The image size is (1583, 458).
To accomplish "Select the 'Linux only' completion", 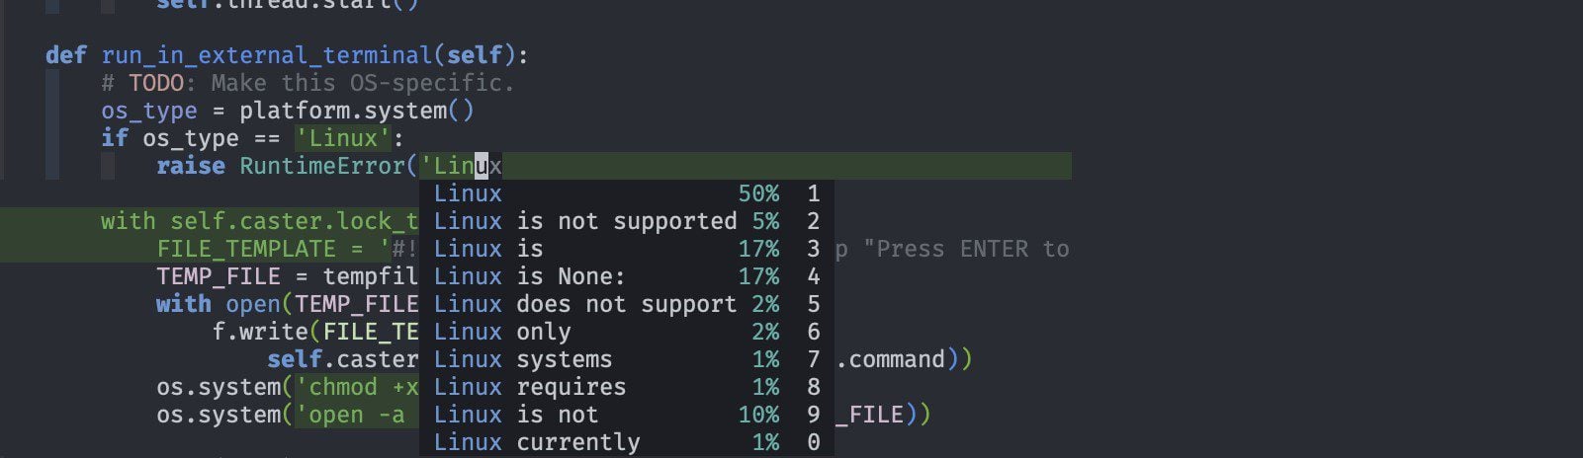I will [627, 332].
